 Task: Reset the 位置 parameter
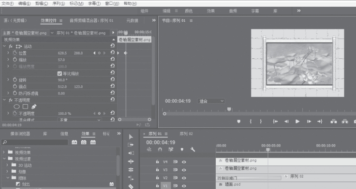[112, 53]
